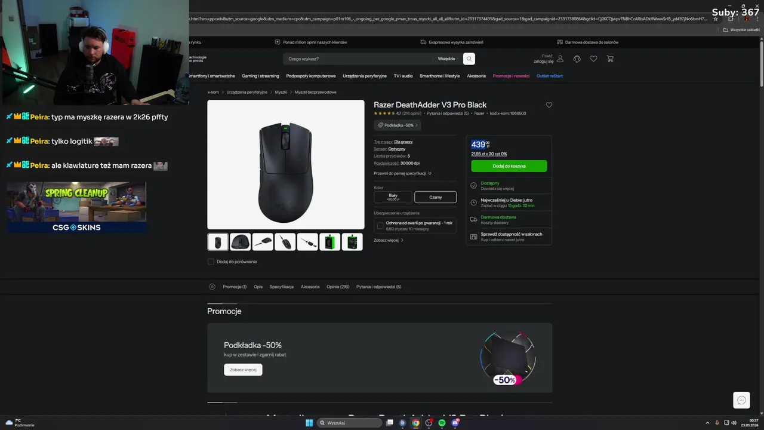The height and width of the screenshot is (430, 764).
Task: Click the weather widget in taskbar
Action: 20,423
